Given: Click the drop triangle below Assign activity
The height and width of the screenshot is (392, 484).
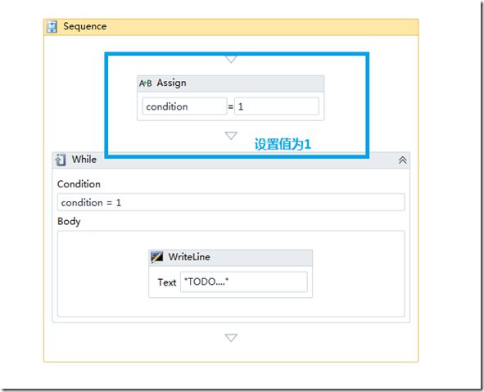Looking at the screenshot, I should 231,135.
